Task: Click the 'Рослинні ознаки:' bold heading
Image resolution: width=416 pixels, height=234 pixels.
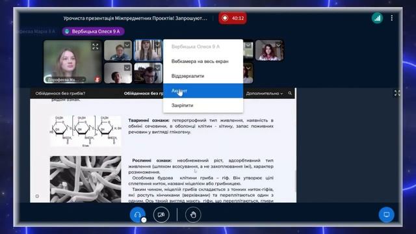Action: [151, 161]
